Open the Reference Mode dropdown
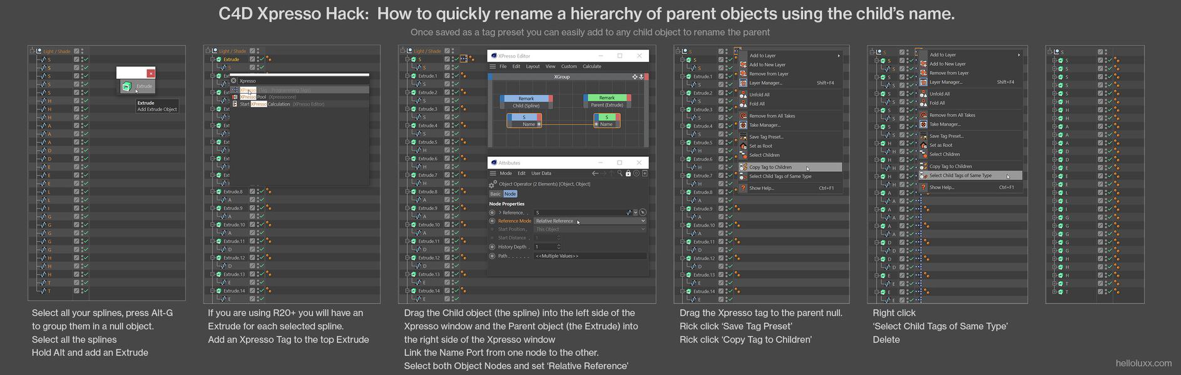This screenshot has width=1181, height=375. pos(590,221)
